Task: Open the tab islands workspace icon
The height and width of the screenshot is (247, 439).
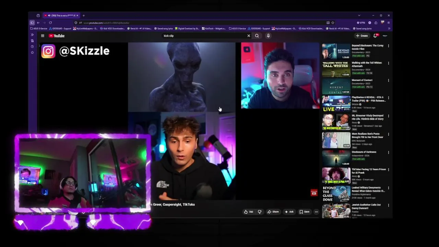Action: [x=38, y=15]
